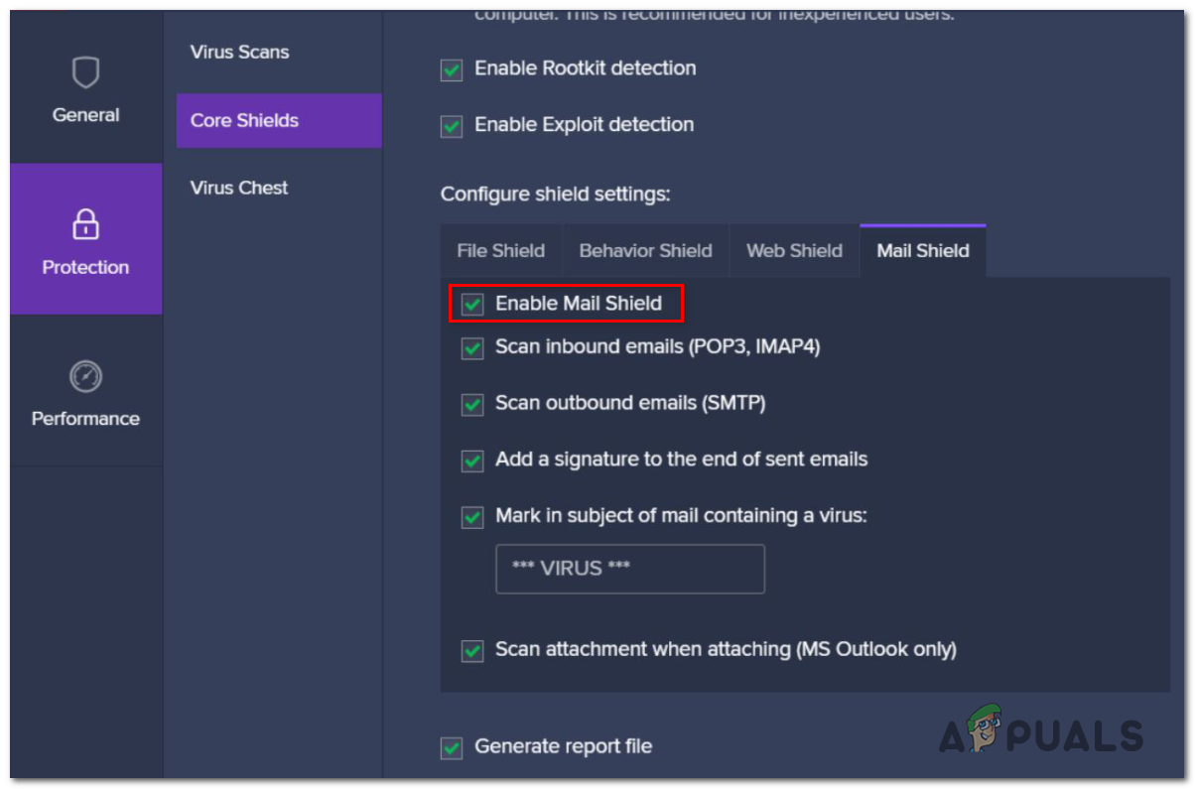The height and width of the screenshot is (789, 1195).
Task: Toggle Scan inbound emails (POP3, IMAP4)
Action: click(472, 348)
